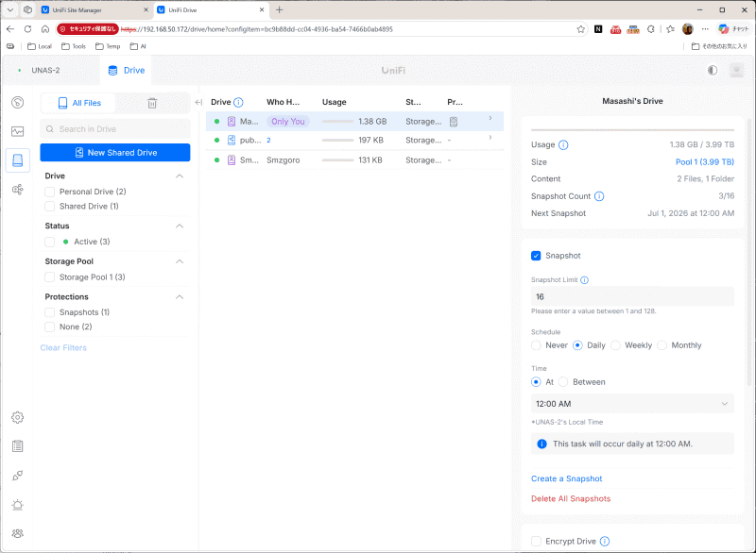
Task: Open the Settings gear in sidebar
Action: tap(18, 417)
